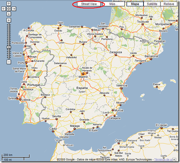Screen dimensions: 180x163
Task: Click the Zaragoza city marker
Action: (x=116, y=55)
